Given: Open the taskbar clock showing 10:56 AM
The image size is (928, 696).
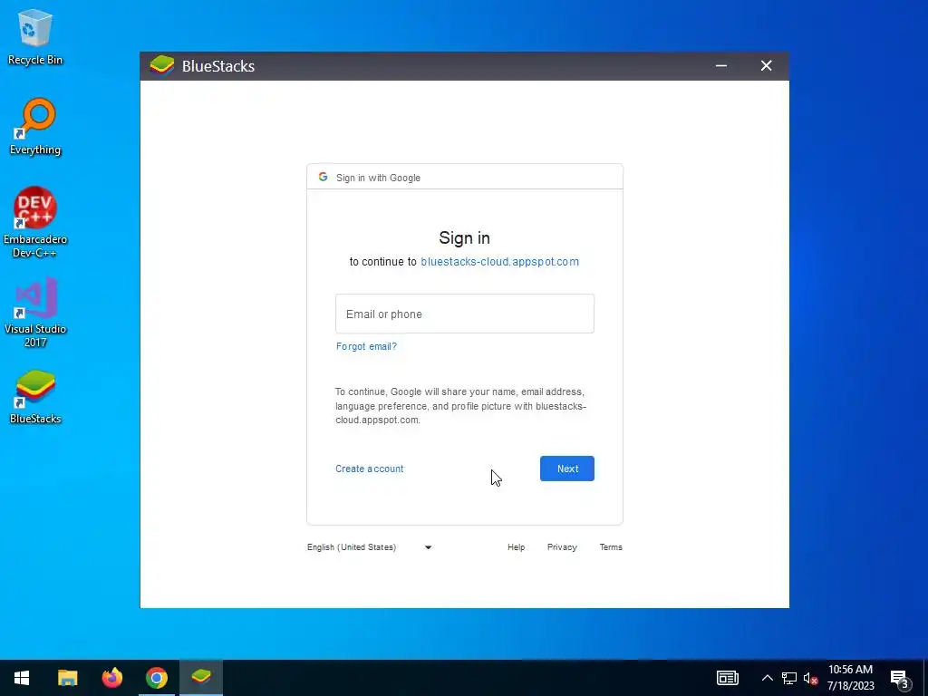Looking at the screenshot, I should pos(850,678).
